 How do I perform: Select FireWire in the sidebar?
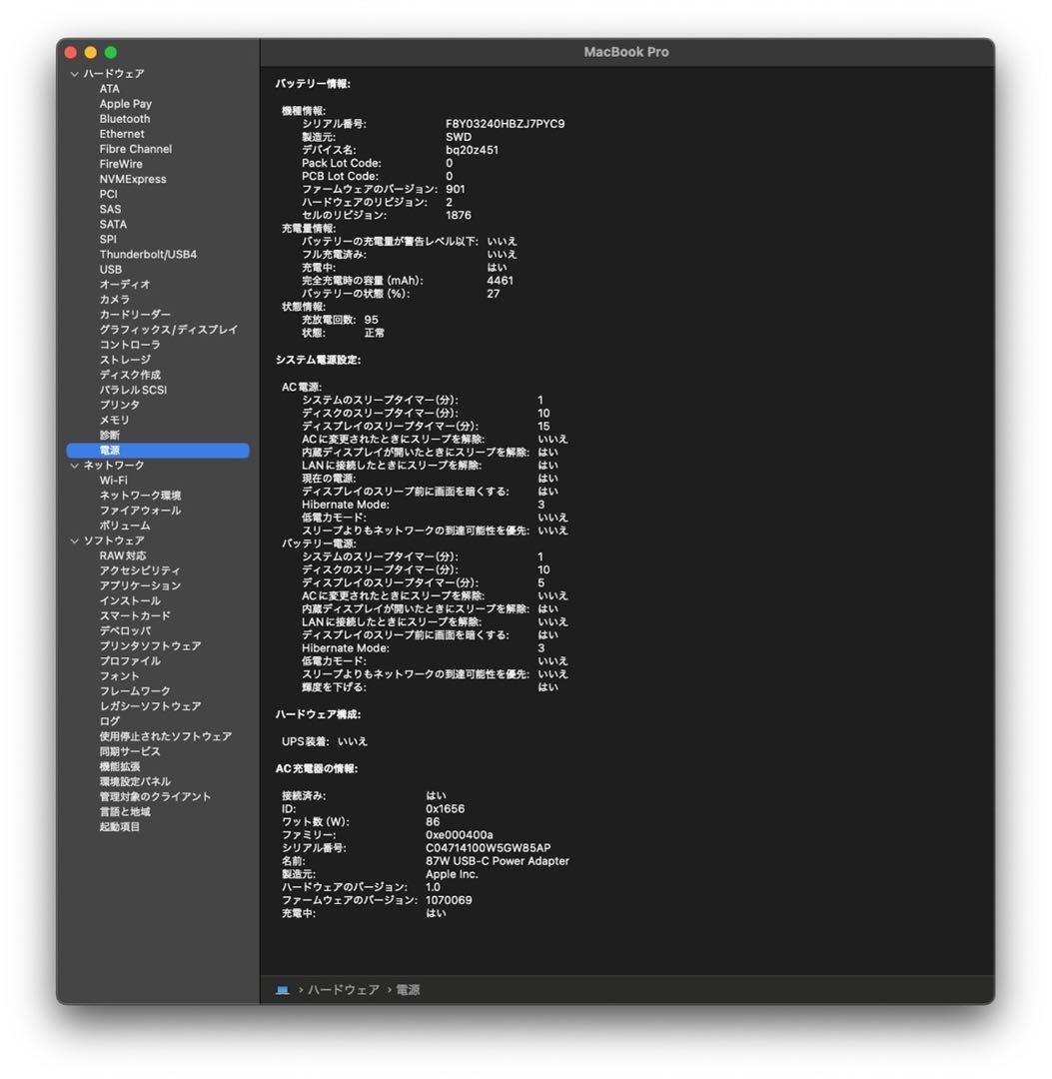click(121, 165)
